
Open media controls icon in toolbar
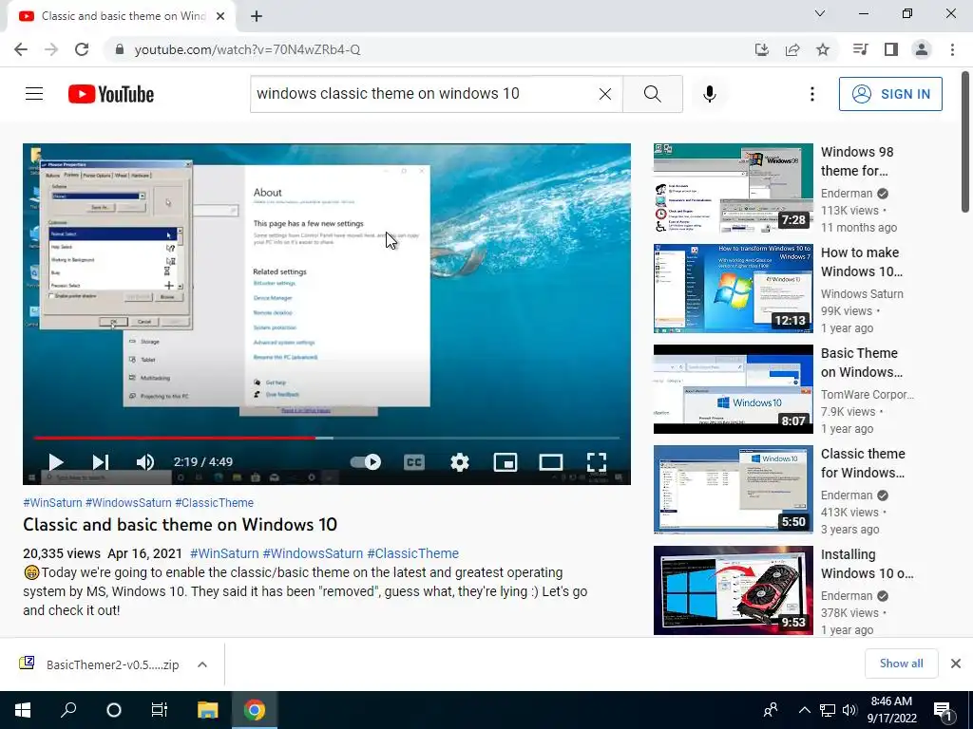(860, 49)
